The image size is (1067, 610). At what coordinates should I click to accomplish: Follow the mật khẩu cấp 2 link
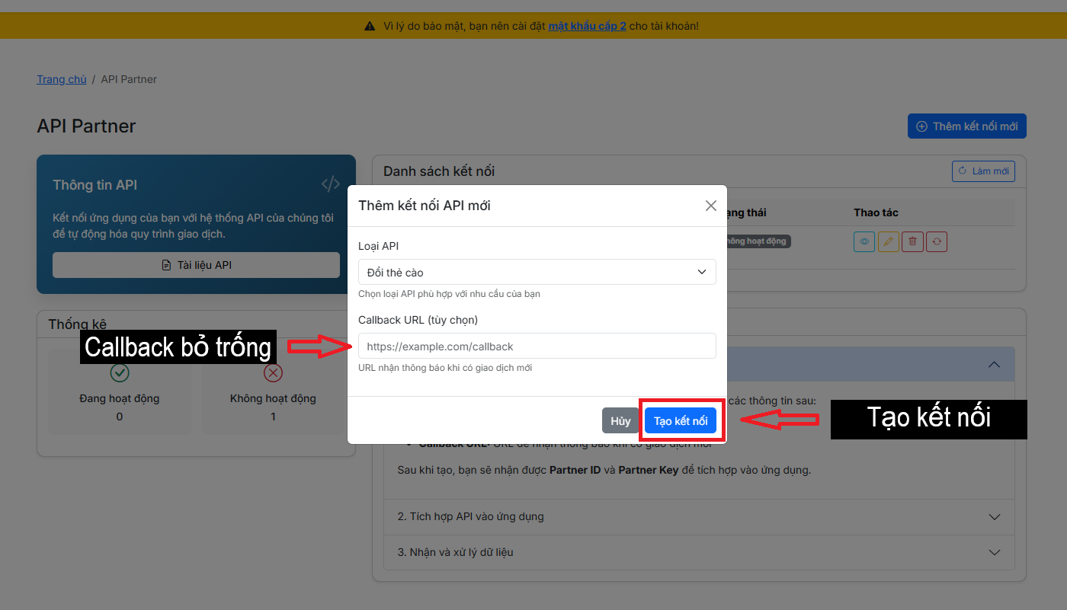587,26
